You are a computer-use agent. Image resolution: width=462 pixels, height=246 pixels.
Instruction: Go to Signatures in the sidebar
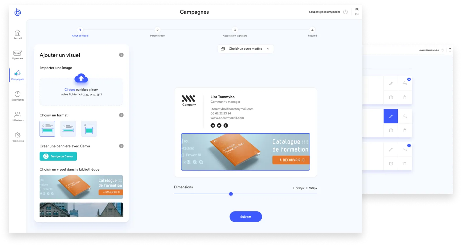click(x=18, y=55)
